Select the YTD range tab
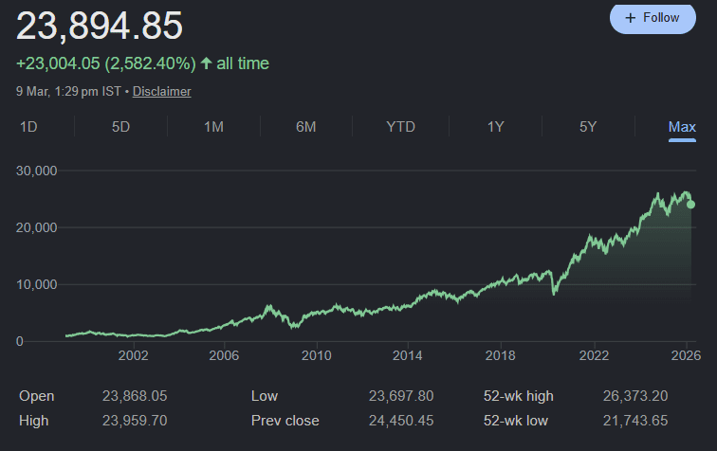Image resolution: width=717 pixels, height=451 pixels. point(400,127)
